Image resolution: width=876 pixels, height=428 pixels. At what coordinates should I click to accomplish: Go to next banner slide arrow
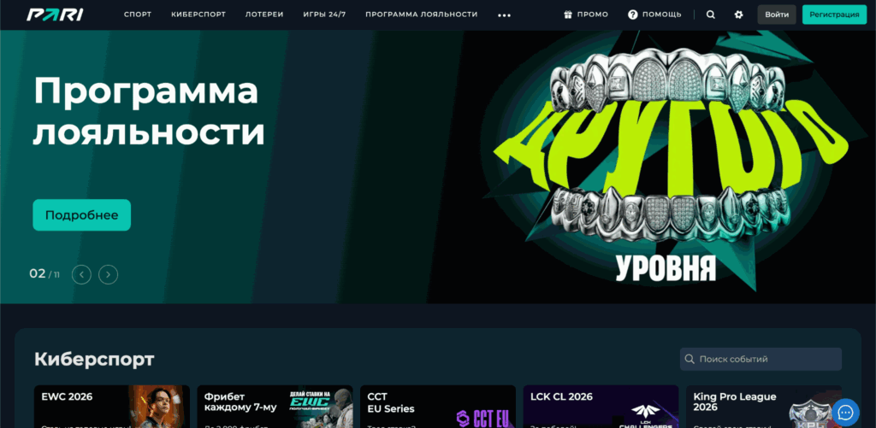(109, 274)
